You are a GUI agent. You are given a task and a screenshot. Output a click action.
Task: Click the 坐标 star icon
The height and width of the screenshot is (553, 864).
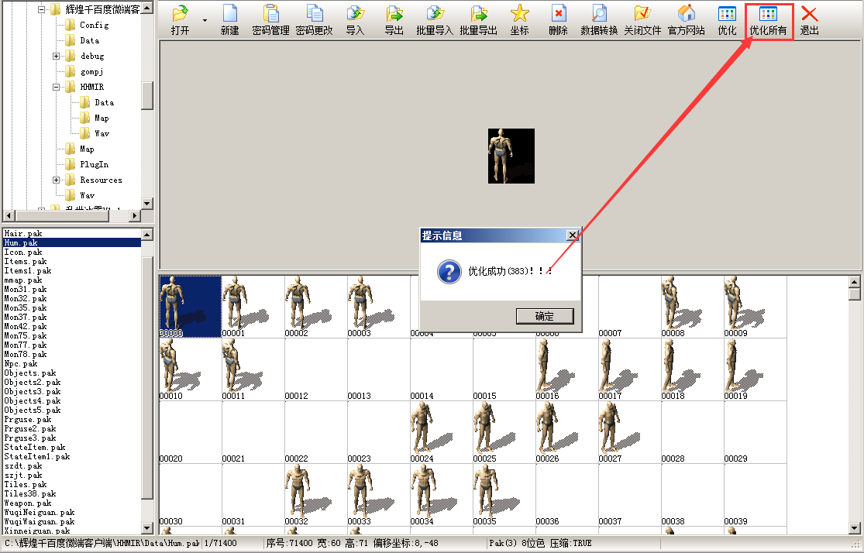pos(520,20)
